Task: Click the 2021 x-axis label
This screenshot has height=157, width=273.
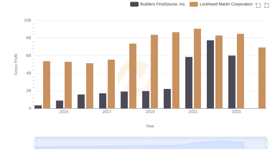Action: pos(193,112)
